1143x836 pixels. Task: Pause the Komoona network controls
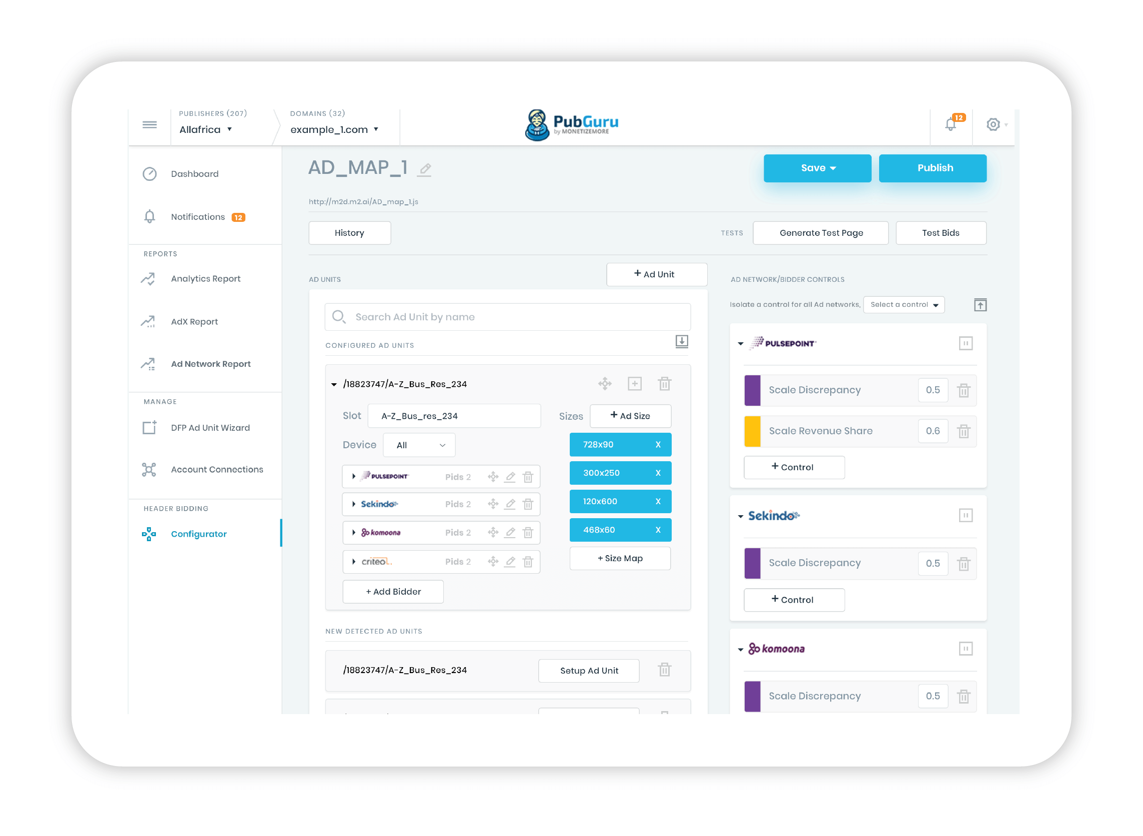point(965,648)
